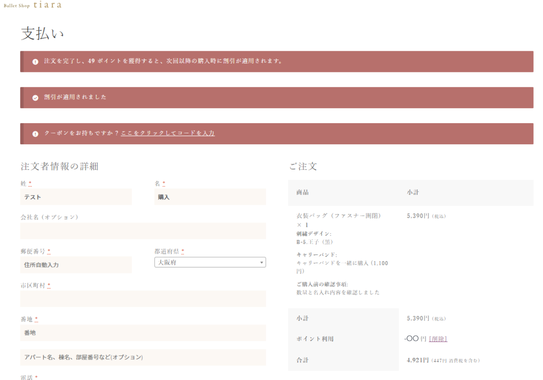Image resolution: width=543 pixels, height=380 pixels.
Task: Click the 郵便番号 field showing 住所自動入力
Action: tap(76, 264)
